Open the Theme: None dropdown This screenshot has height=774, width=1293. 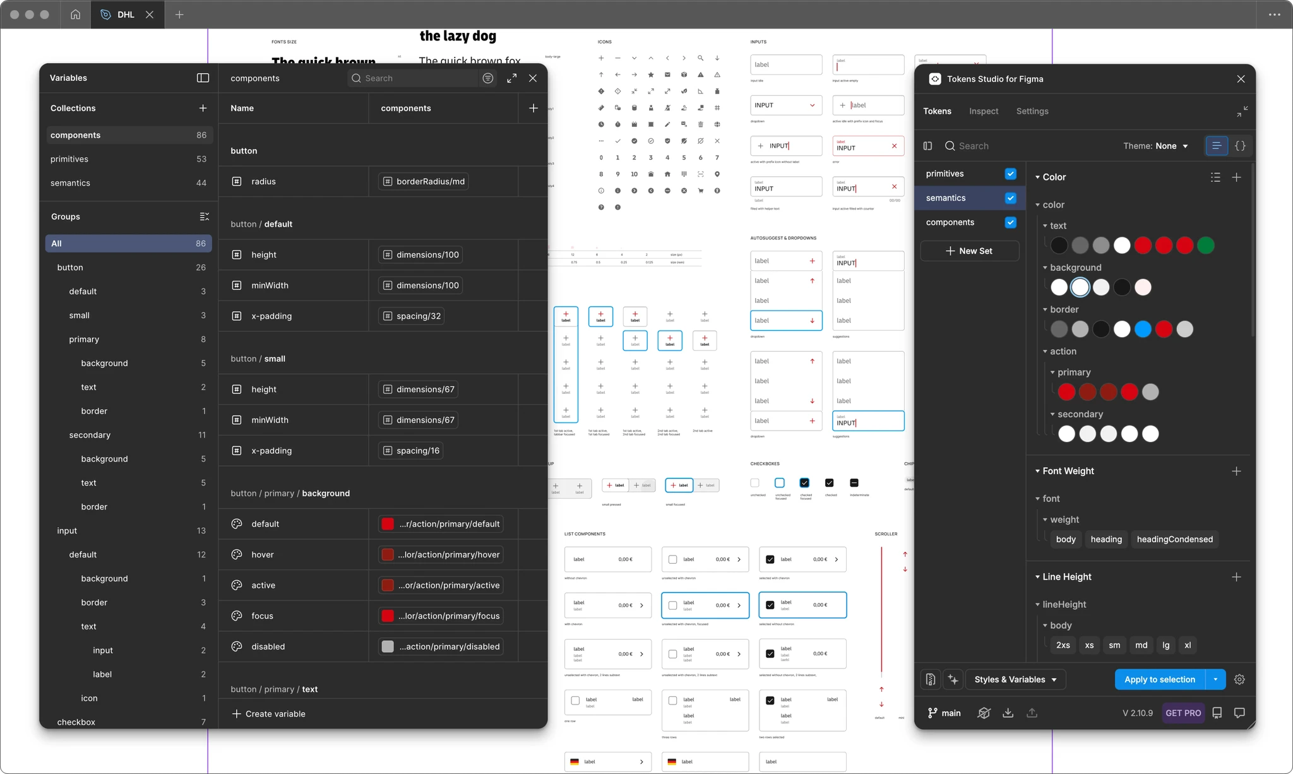[x=1155, y=146]
